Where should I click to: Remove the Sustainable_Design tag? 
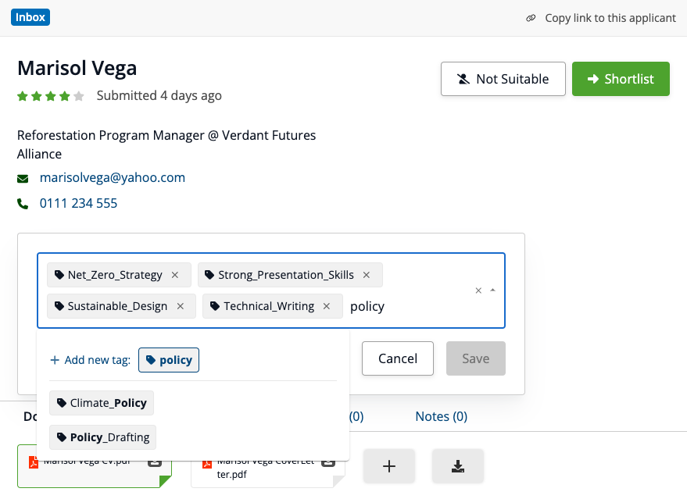tap(181, 306)
